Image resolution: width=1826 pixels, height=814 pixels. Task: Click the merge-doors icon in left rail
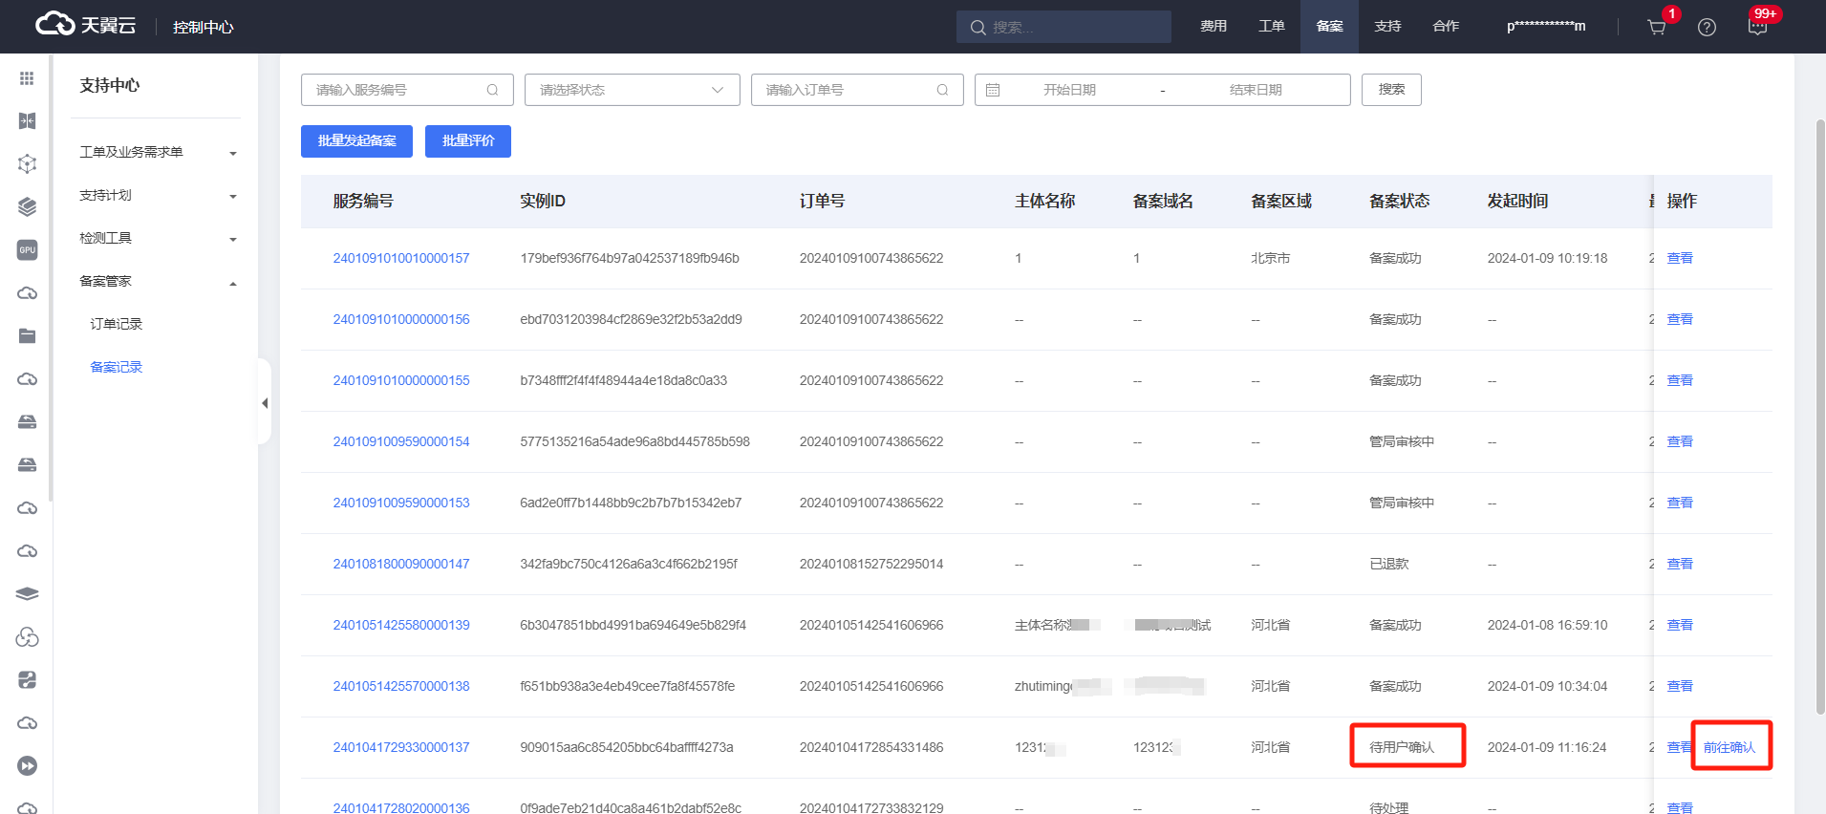coord(27,120)
